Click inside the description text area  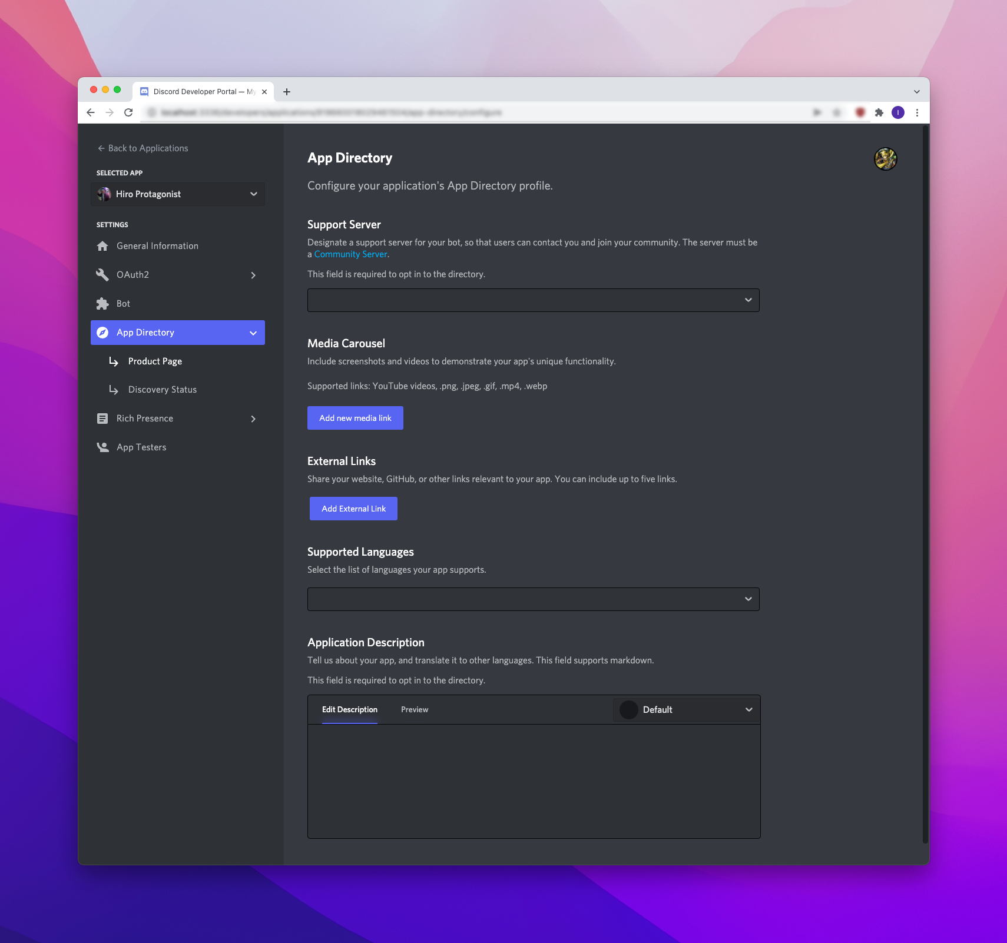534,781
